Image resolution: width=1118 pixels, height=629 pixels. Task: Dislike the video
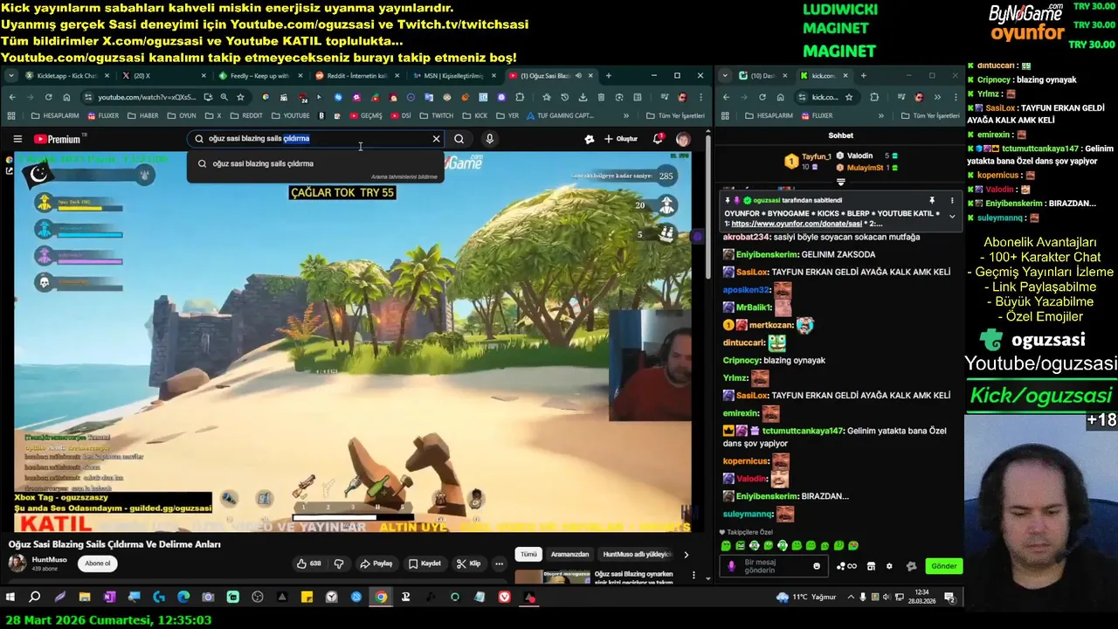click(339, 563)
